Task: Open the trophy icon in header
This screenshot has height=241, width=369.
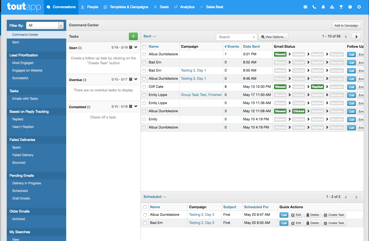Action: 341,7
